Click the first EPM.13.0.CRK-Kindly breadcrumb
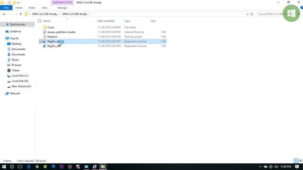The image size is (303, 170). pyautogui.click(x=45, y=14)
